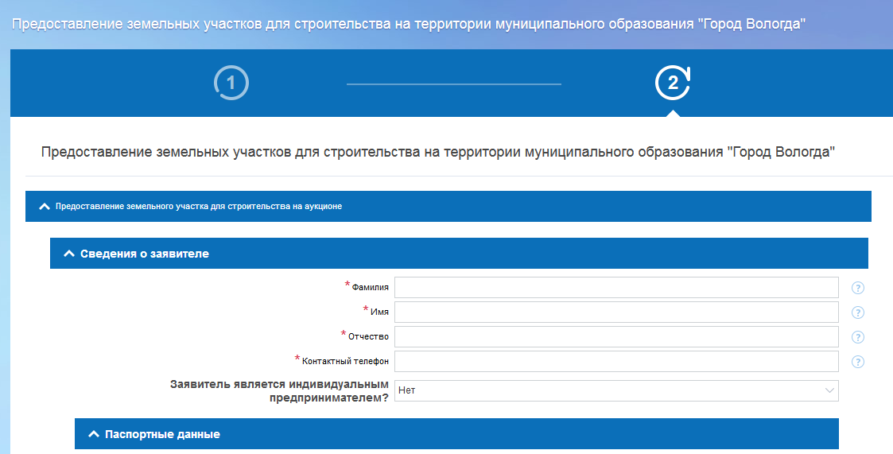Show help tooltip for Имя field
This screenshot has width=893, height=454.
coord(858,312)
